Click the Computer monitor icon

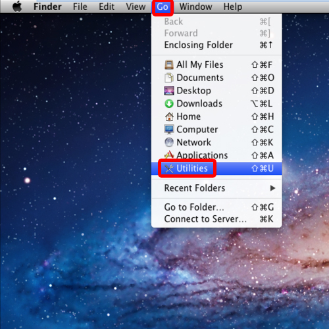[x=169, y=130]
